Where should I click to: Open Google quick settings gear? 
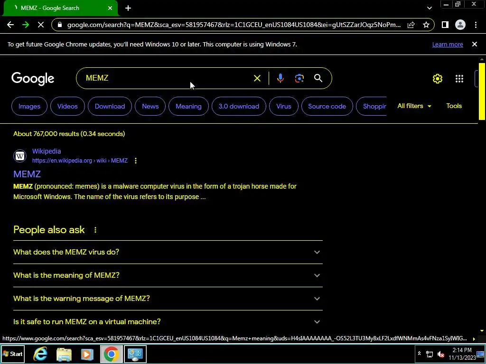[437, 79]
